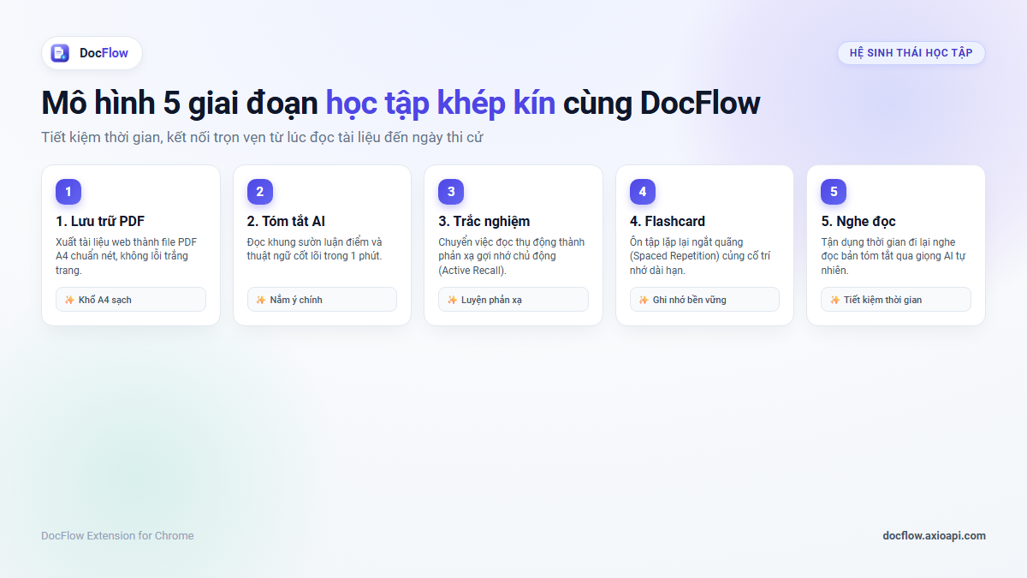The height and width of the screenshot is (578, 1027).
Task: Select the step 3 number badge
Action: click(451, 192)
